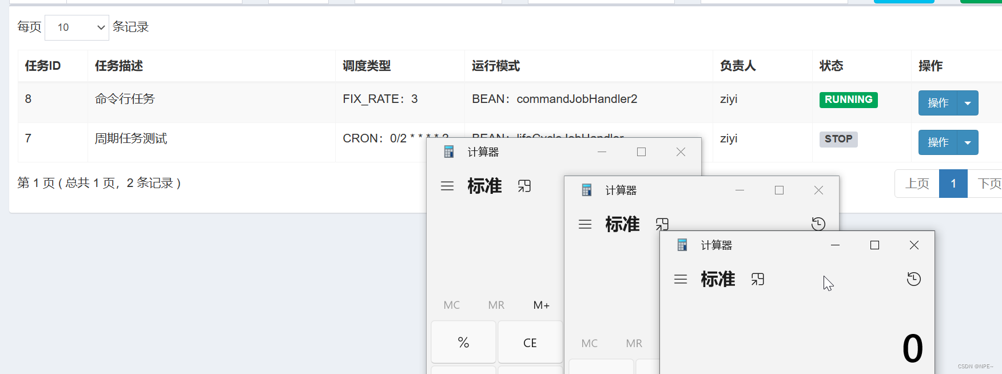
Task: Click the MR button in back calculator
Action: (x=496, y=305)
